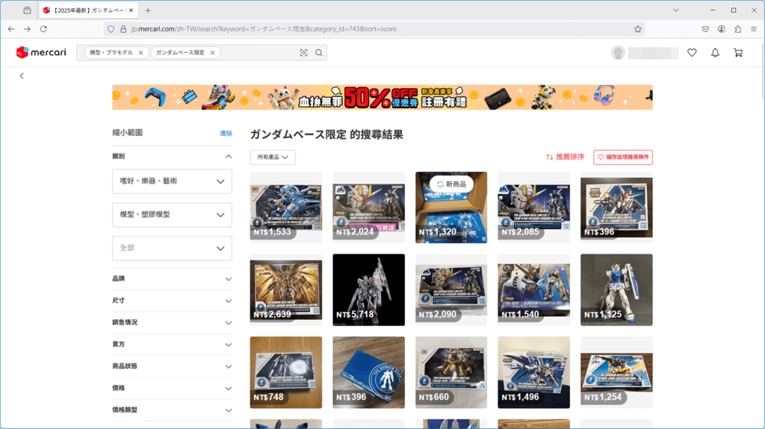Click 儲存這項搜尋條件 save search button
Image resolution: width=765 pixels, height=429 pixels.
point(623,157)
